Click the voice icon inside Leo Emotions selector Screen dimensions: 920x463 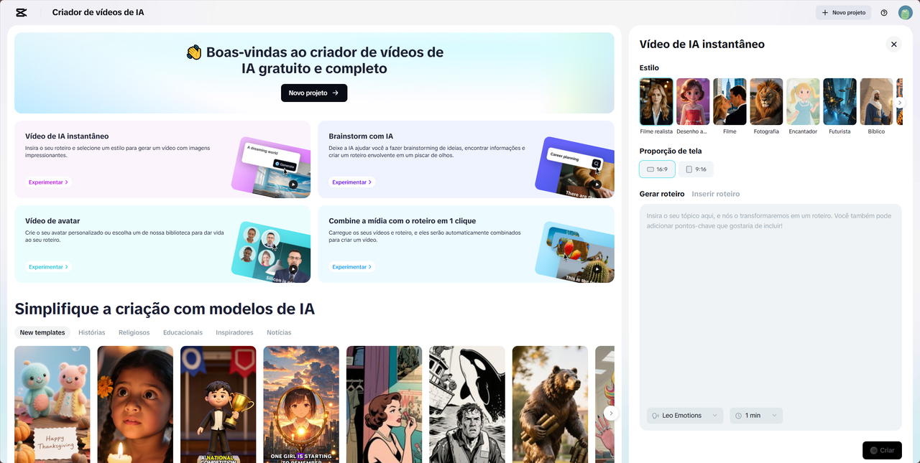click(x=655, y=416)
